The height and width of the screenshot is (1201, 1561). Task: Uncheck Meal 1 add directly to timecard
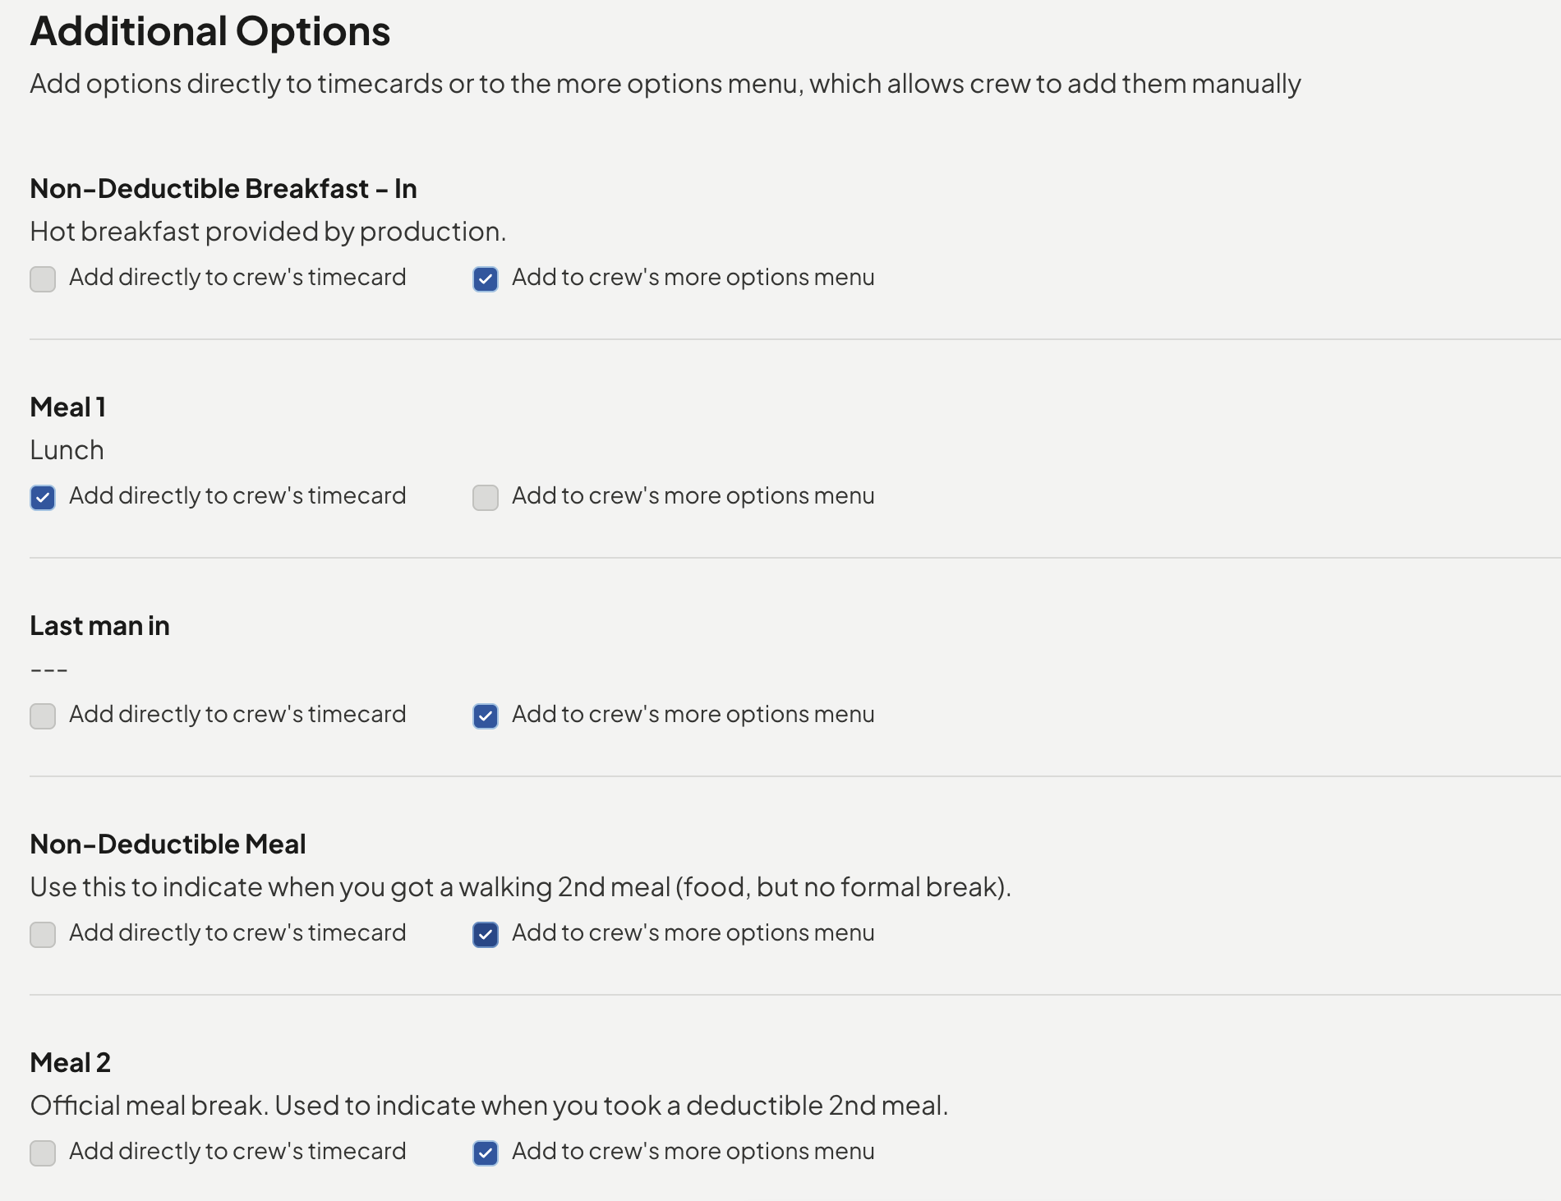(43, 498)
